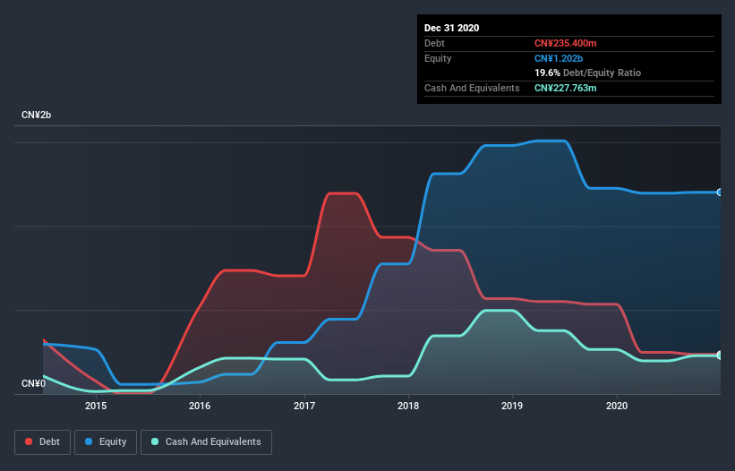Click the Equity endpoint marker at Dec 2020
Viewport: 735px width, 471px height.
pos(720,193)
